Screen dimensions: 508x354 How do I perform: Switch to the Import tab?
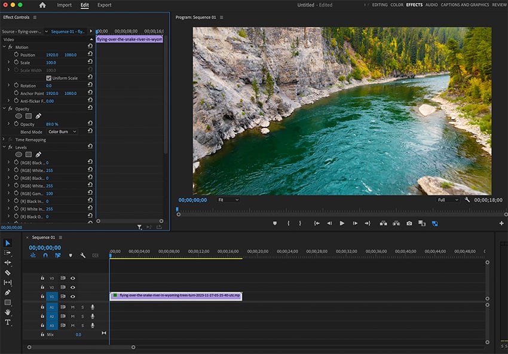[64, 5]
